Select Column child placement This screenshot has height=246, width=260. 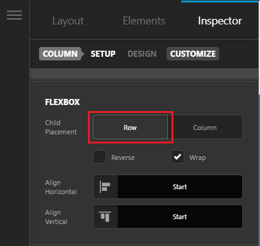tap(205, 127)
